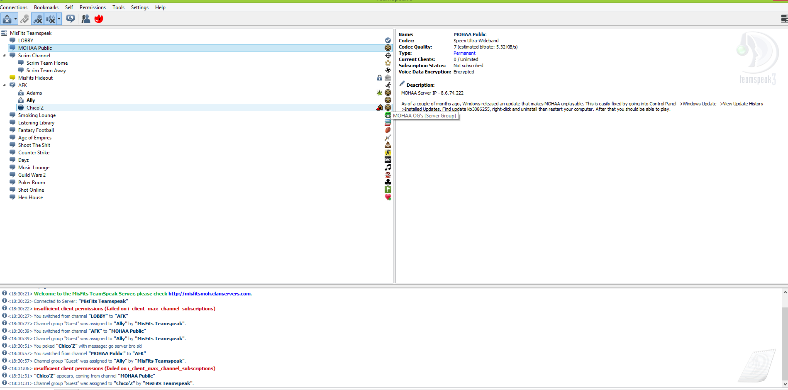Click the grayed-out microphone checkmark icon
The image size is (788, 390).
[25, 19]
